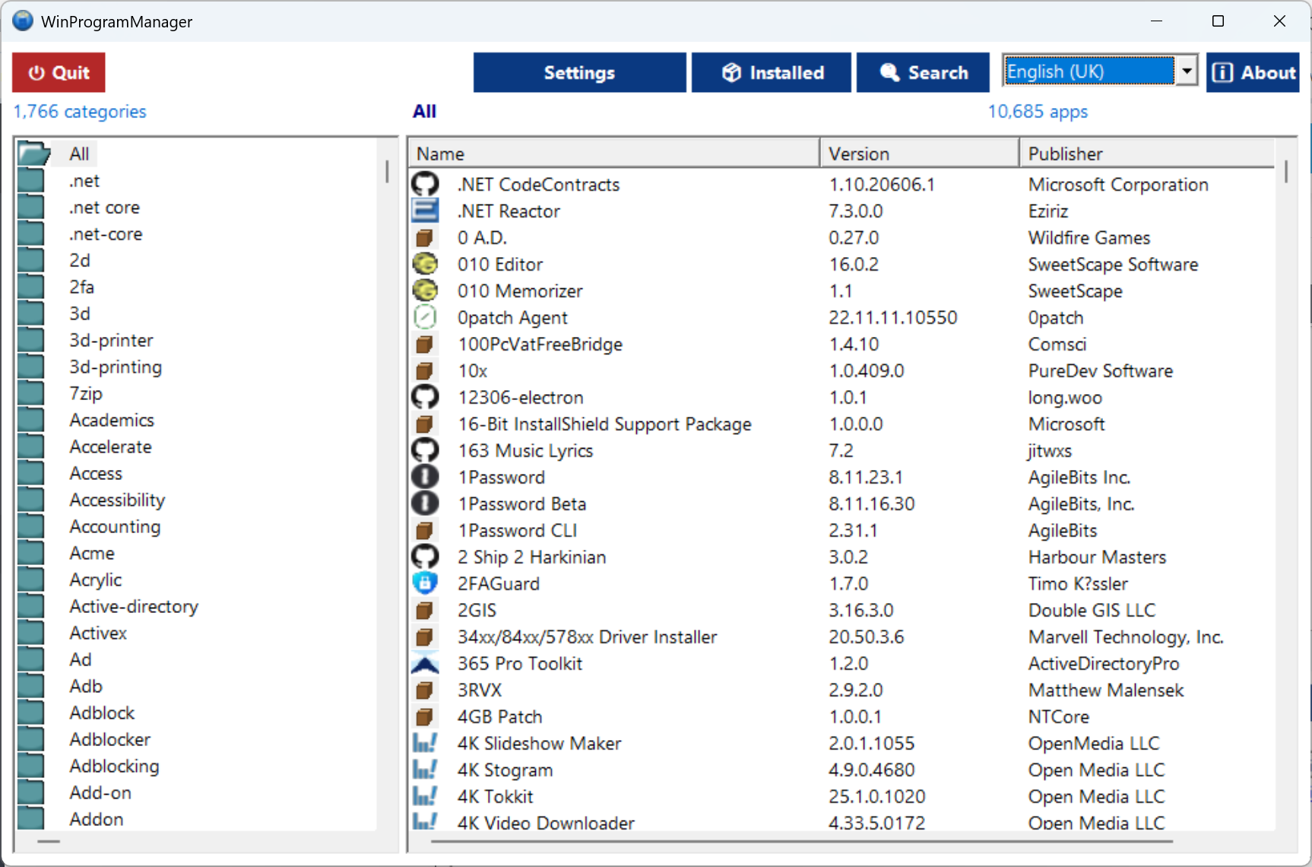The width and height of the screenshot is (1312, 867).
Task: Click the 010 Editor app icon
Action: point(425,264)
